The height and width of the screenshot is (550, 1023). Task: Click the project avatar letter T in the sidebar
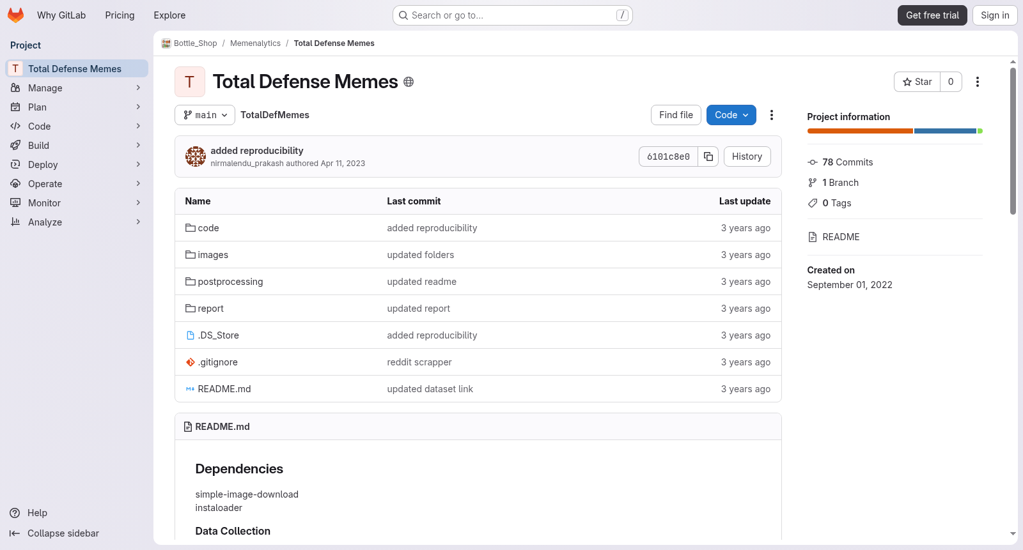[x=15, y=68]
